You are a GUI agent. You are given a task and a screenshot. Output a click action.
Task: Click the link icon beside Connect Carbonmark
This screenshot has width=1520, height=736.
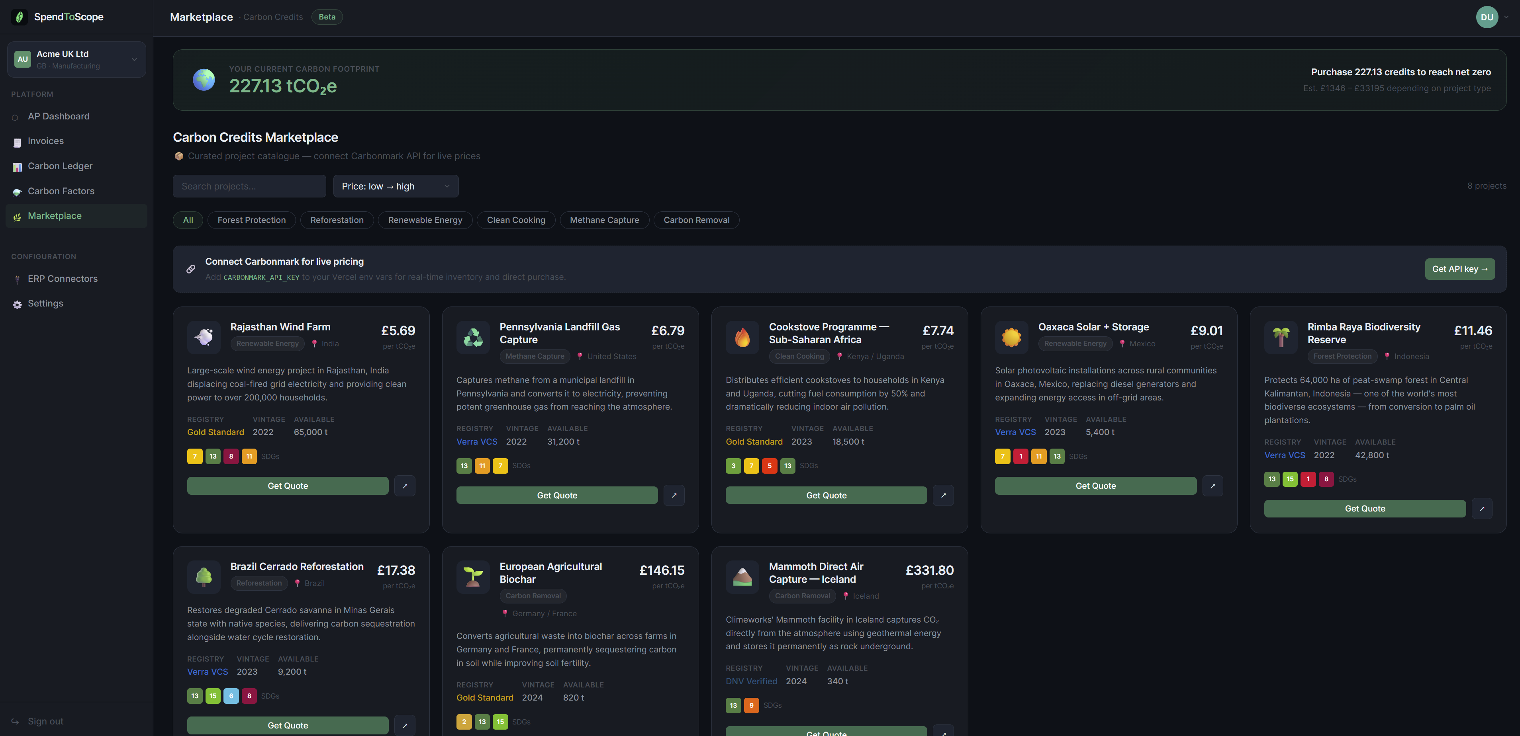[190, 269]
